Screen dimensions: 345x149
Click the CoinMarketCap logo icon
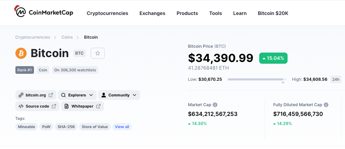tap(20, 11)
